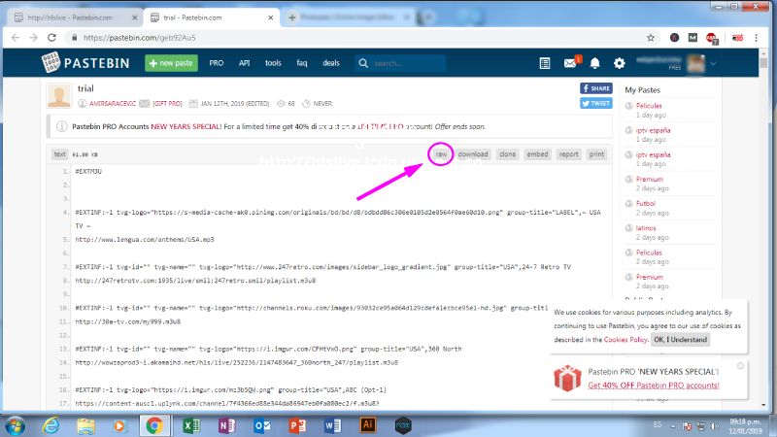Click the browser address bar
The height and width of the screenshot is (437, 777).
(x=356, y=38)
